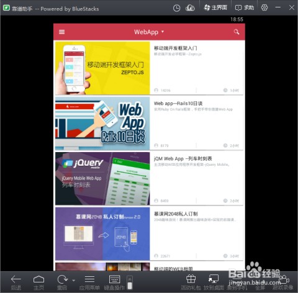This screenshot has height=293, width=298.
Task: Go to 主界面 main interface
Action: [x=215, y=8]
